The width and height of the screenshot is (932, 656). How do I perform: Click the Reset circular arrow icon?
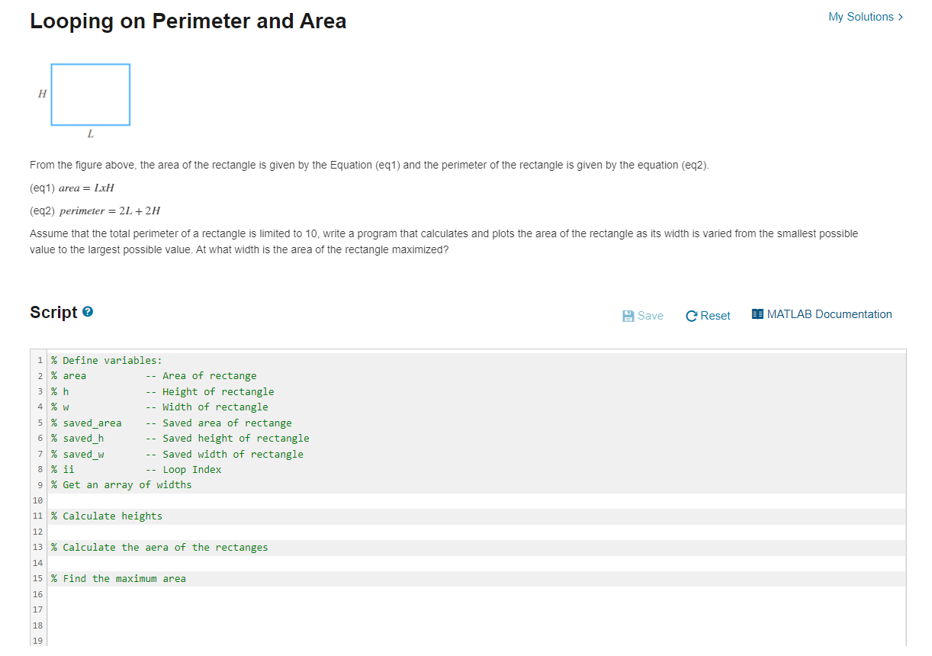click(x=690, y=315)
